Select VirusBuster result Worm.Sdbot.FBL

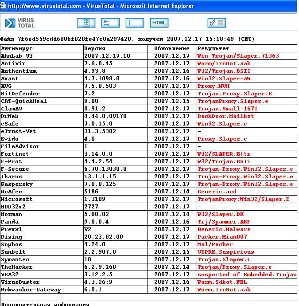(x=222, y=282)
